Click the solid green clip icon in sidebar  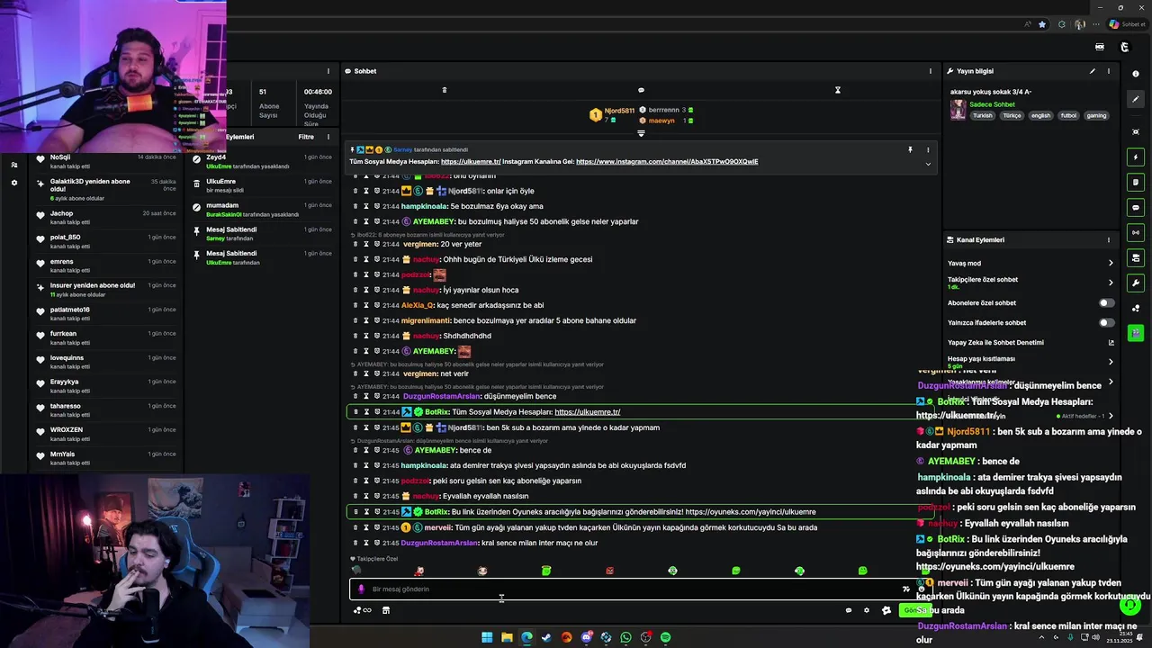coord(1136,333)
